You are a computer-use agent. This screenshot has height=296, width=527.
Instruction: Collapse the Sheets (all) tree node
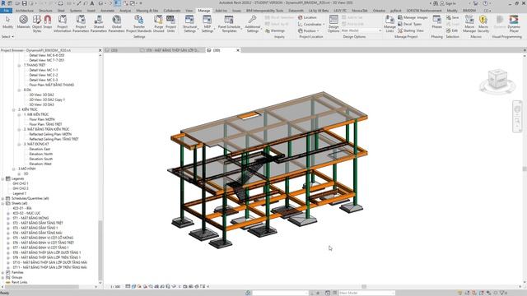3,203
